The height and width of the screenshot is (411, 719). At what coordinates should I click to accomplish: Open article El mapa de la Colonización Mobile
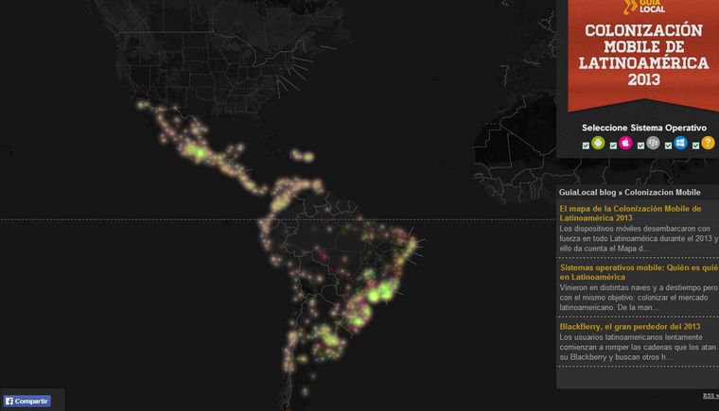(630, 214)
